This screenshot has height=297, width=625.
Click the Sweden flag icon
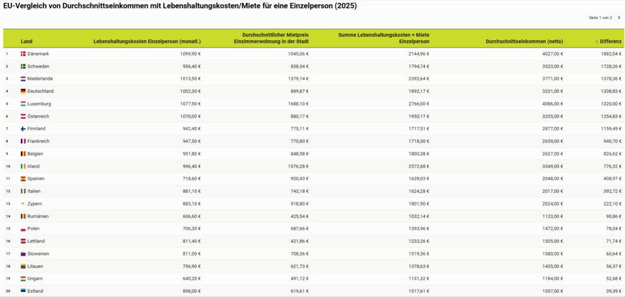(23, 66)
